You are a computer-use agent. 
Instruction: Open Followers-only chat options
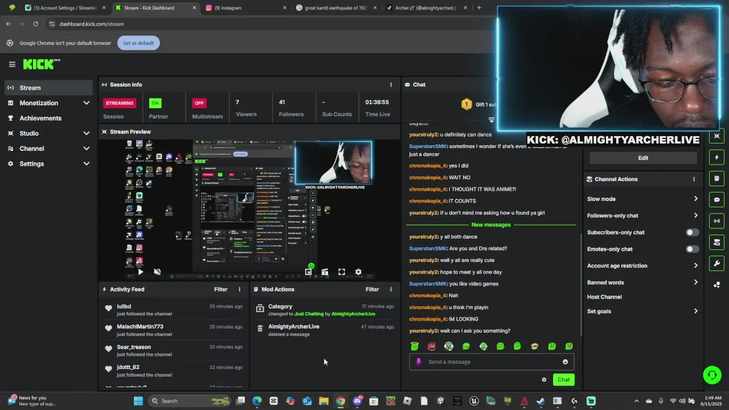click(642, 215)
